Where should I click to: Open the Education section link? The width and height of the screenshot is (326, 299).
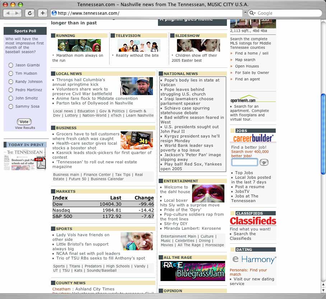(x=86, y=111)
